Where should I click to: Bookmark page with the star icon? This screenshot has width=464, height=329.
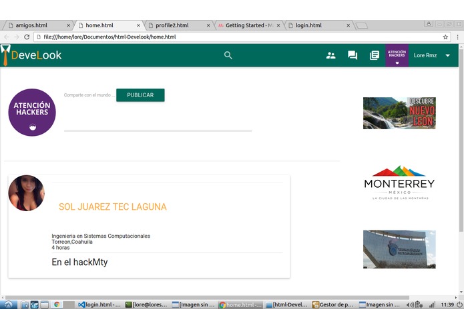(x=445, y=37)
